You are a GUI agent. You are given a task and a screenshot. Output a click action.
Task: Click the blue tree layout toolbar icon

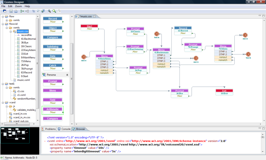[34, 11]
